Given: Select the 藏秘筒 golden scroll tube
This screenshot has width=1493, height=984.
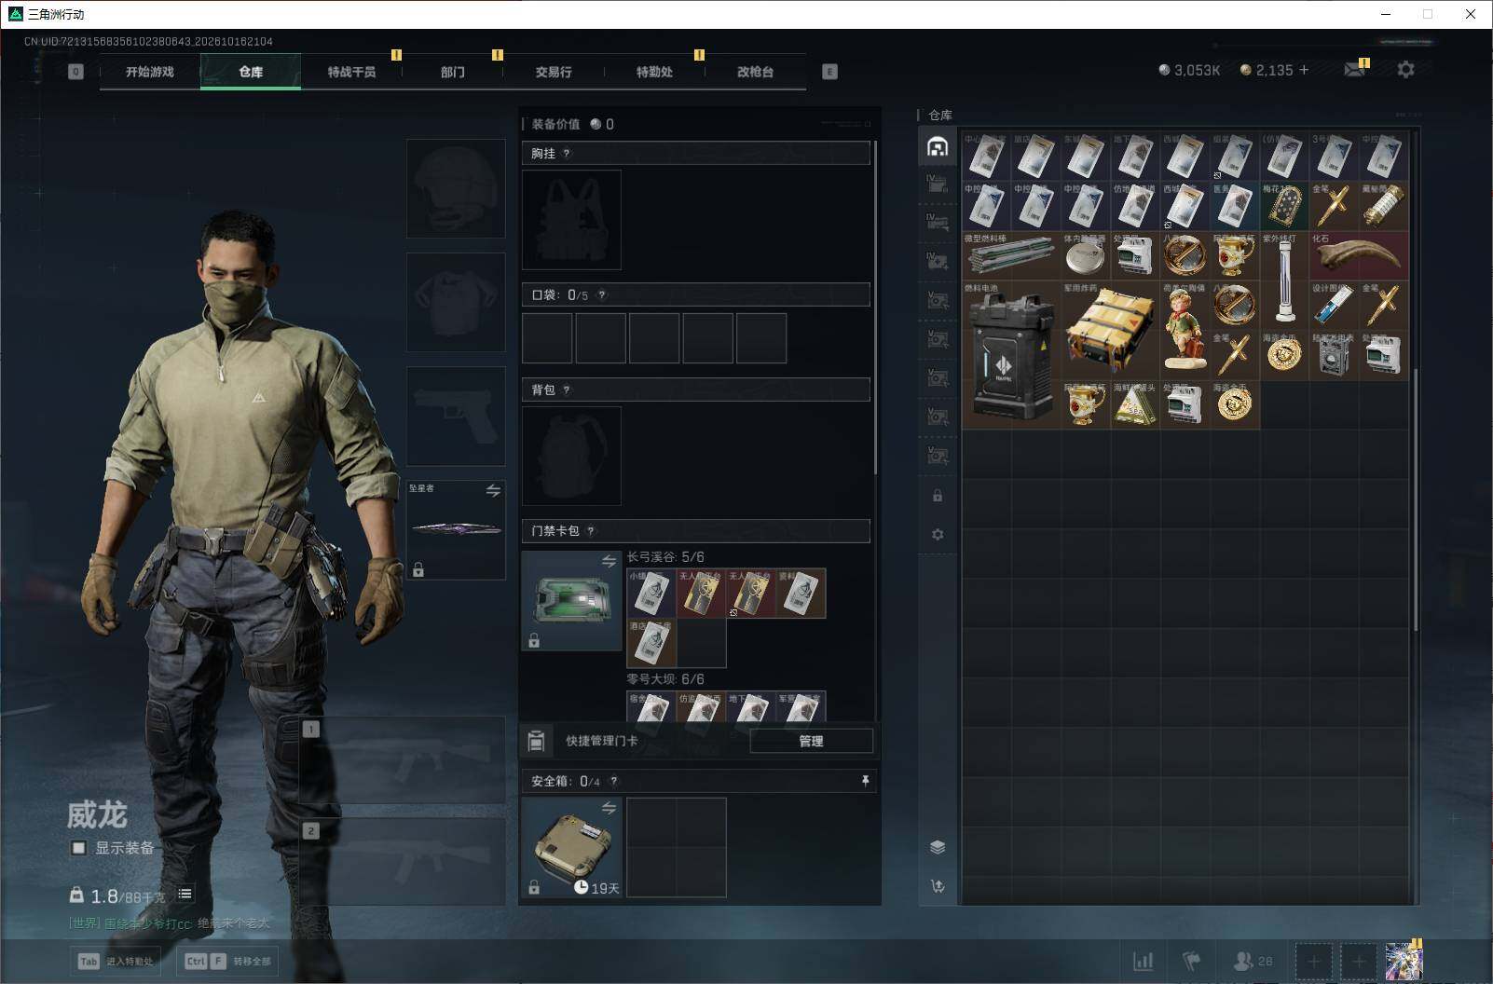Looking at the screenshot, I should (x=1384, y=206).
